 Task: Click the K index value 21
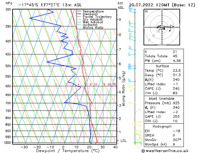click(175, 52)
